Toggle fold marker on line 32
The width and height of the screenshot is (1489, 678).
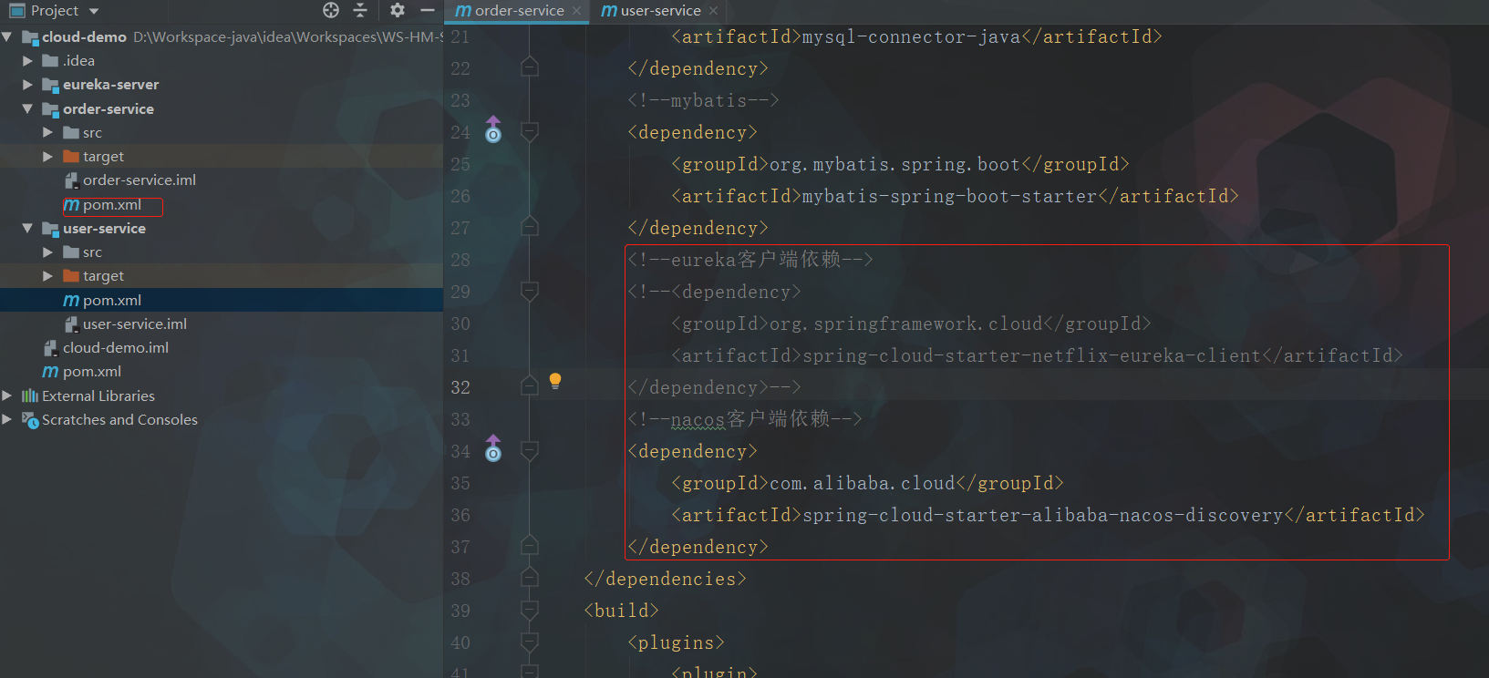(x=529, y=386)
